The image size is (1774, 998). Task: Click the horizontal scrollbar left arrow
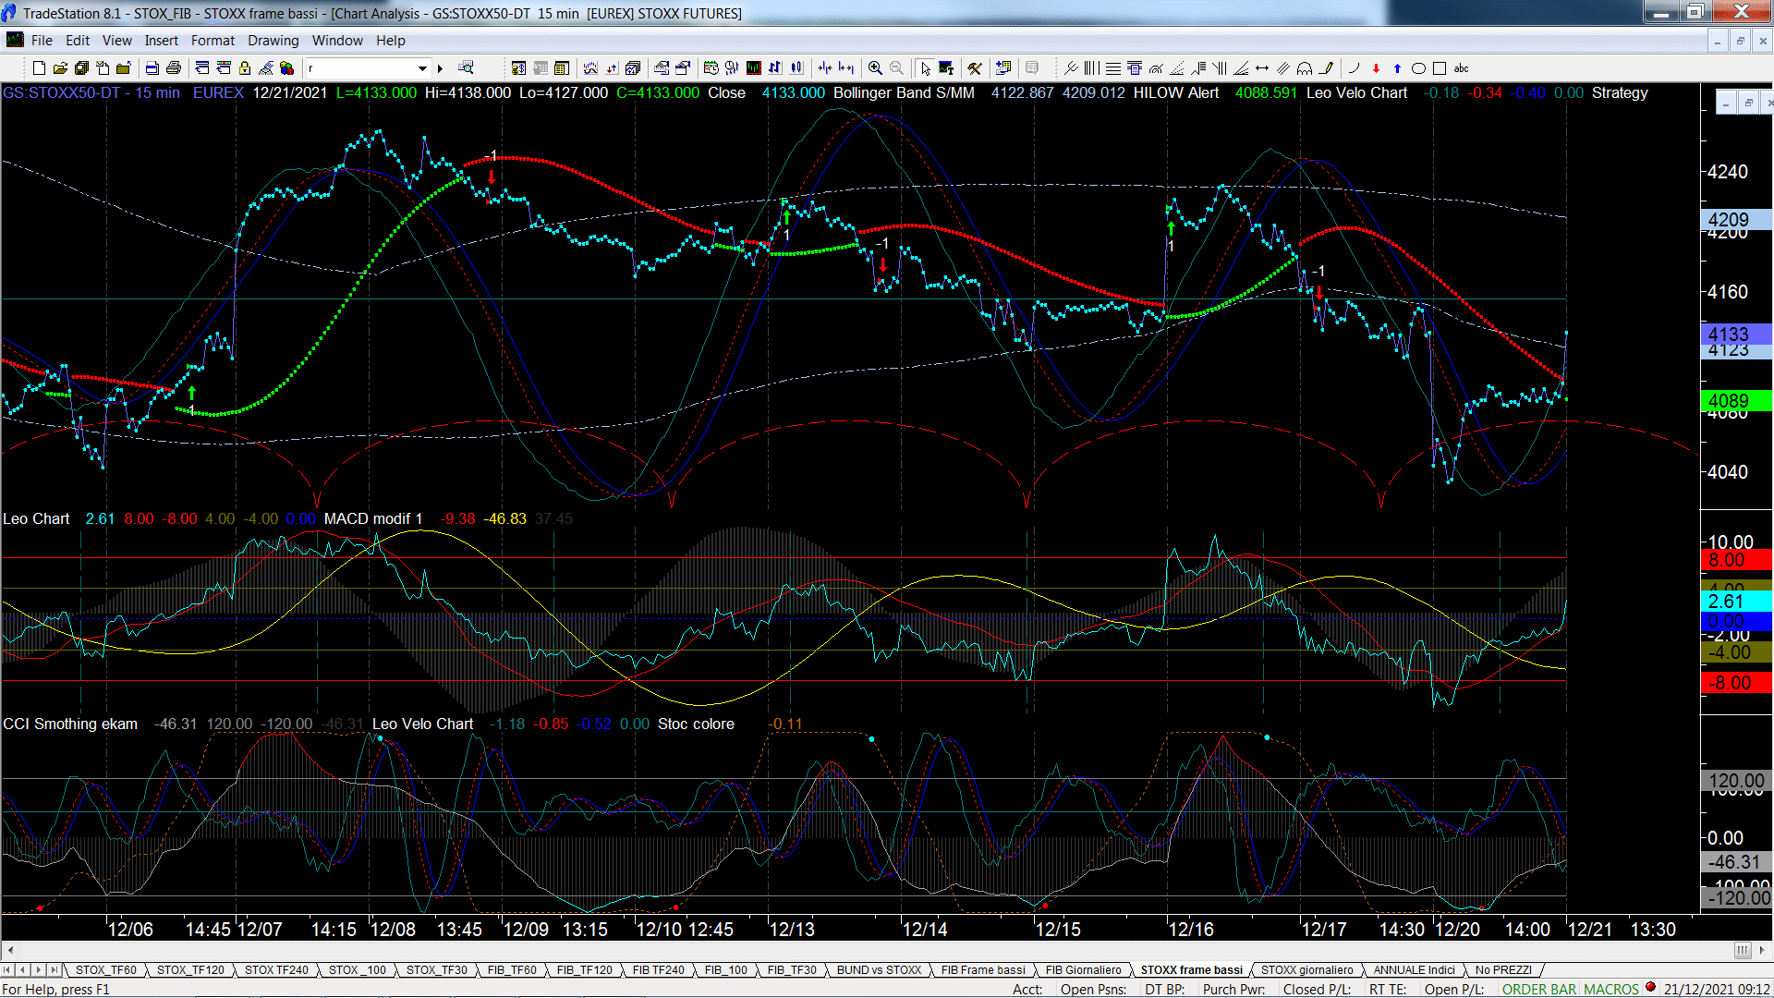(10, 950)
